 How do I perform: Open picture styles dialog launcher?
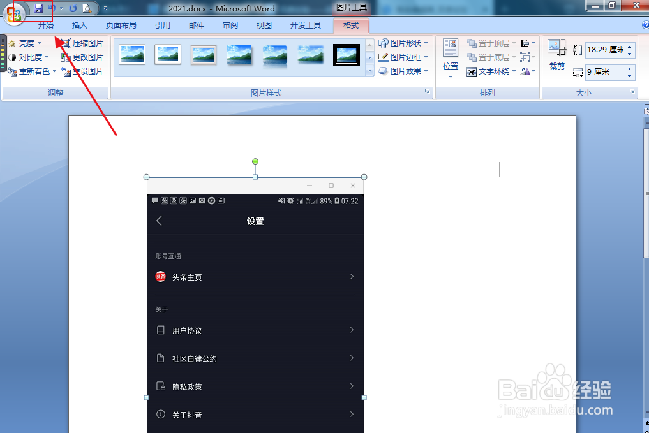click(427, 91)
